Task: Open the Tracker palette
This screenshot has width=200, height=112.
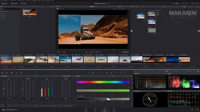Action: point(102,73)
